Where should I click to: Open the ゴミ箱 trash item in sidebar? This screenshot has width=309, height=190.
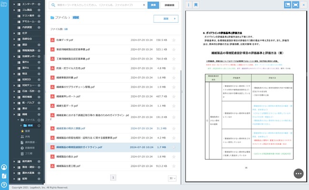point(27,153)
